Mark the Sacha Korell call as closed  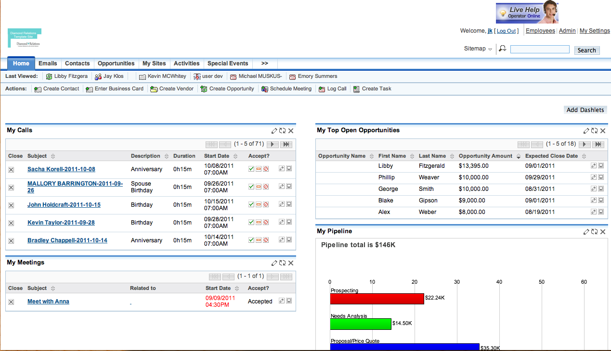[x=11, y=170]
